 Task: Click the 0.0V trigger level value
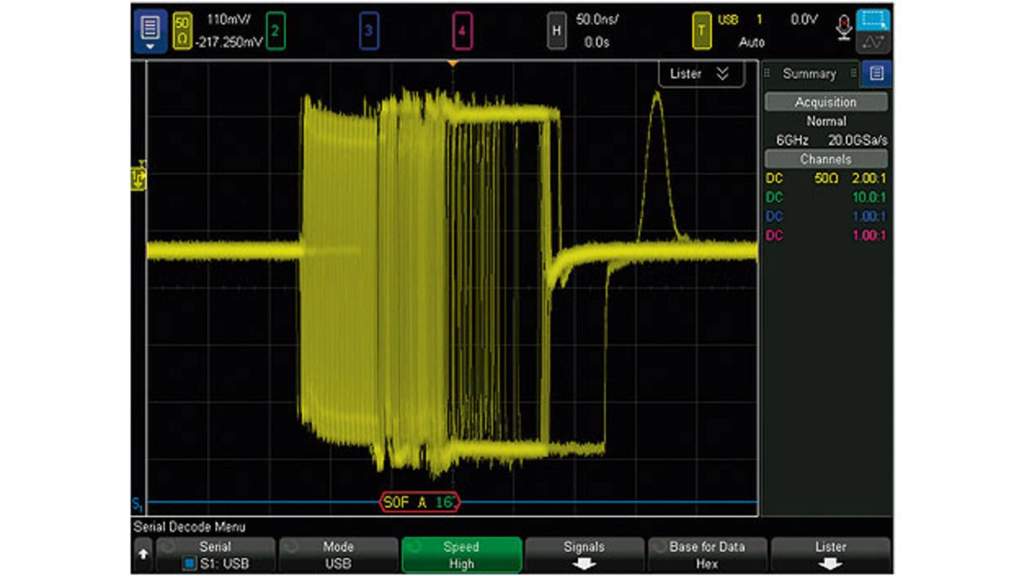click(x=805, y=21)
